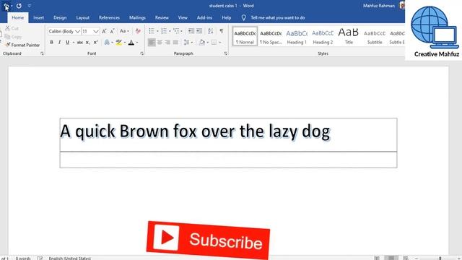Toggle Superscript formatting
This screenshot has height=260, width=462.
(95, 43)
